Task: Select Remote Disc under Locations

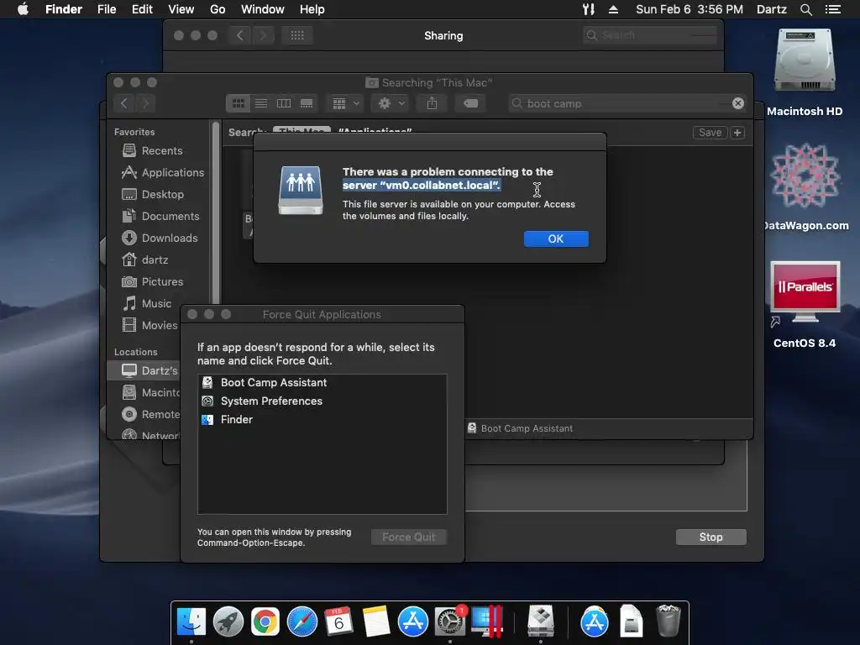Action: click(x=151, y=415)
